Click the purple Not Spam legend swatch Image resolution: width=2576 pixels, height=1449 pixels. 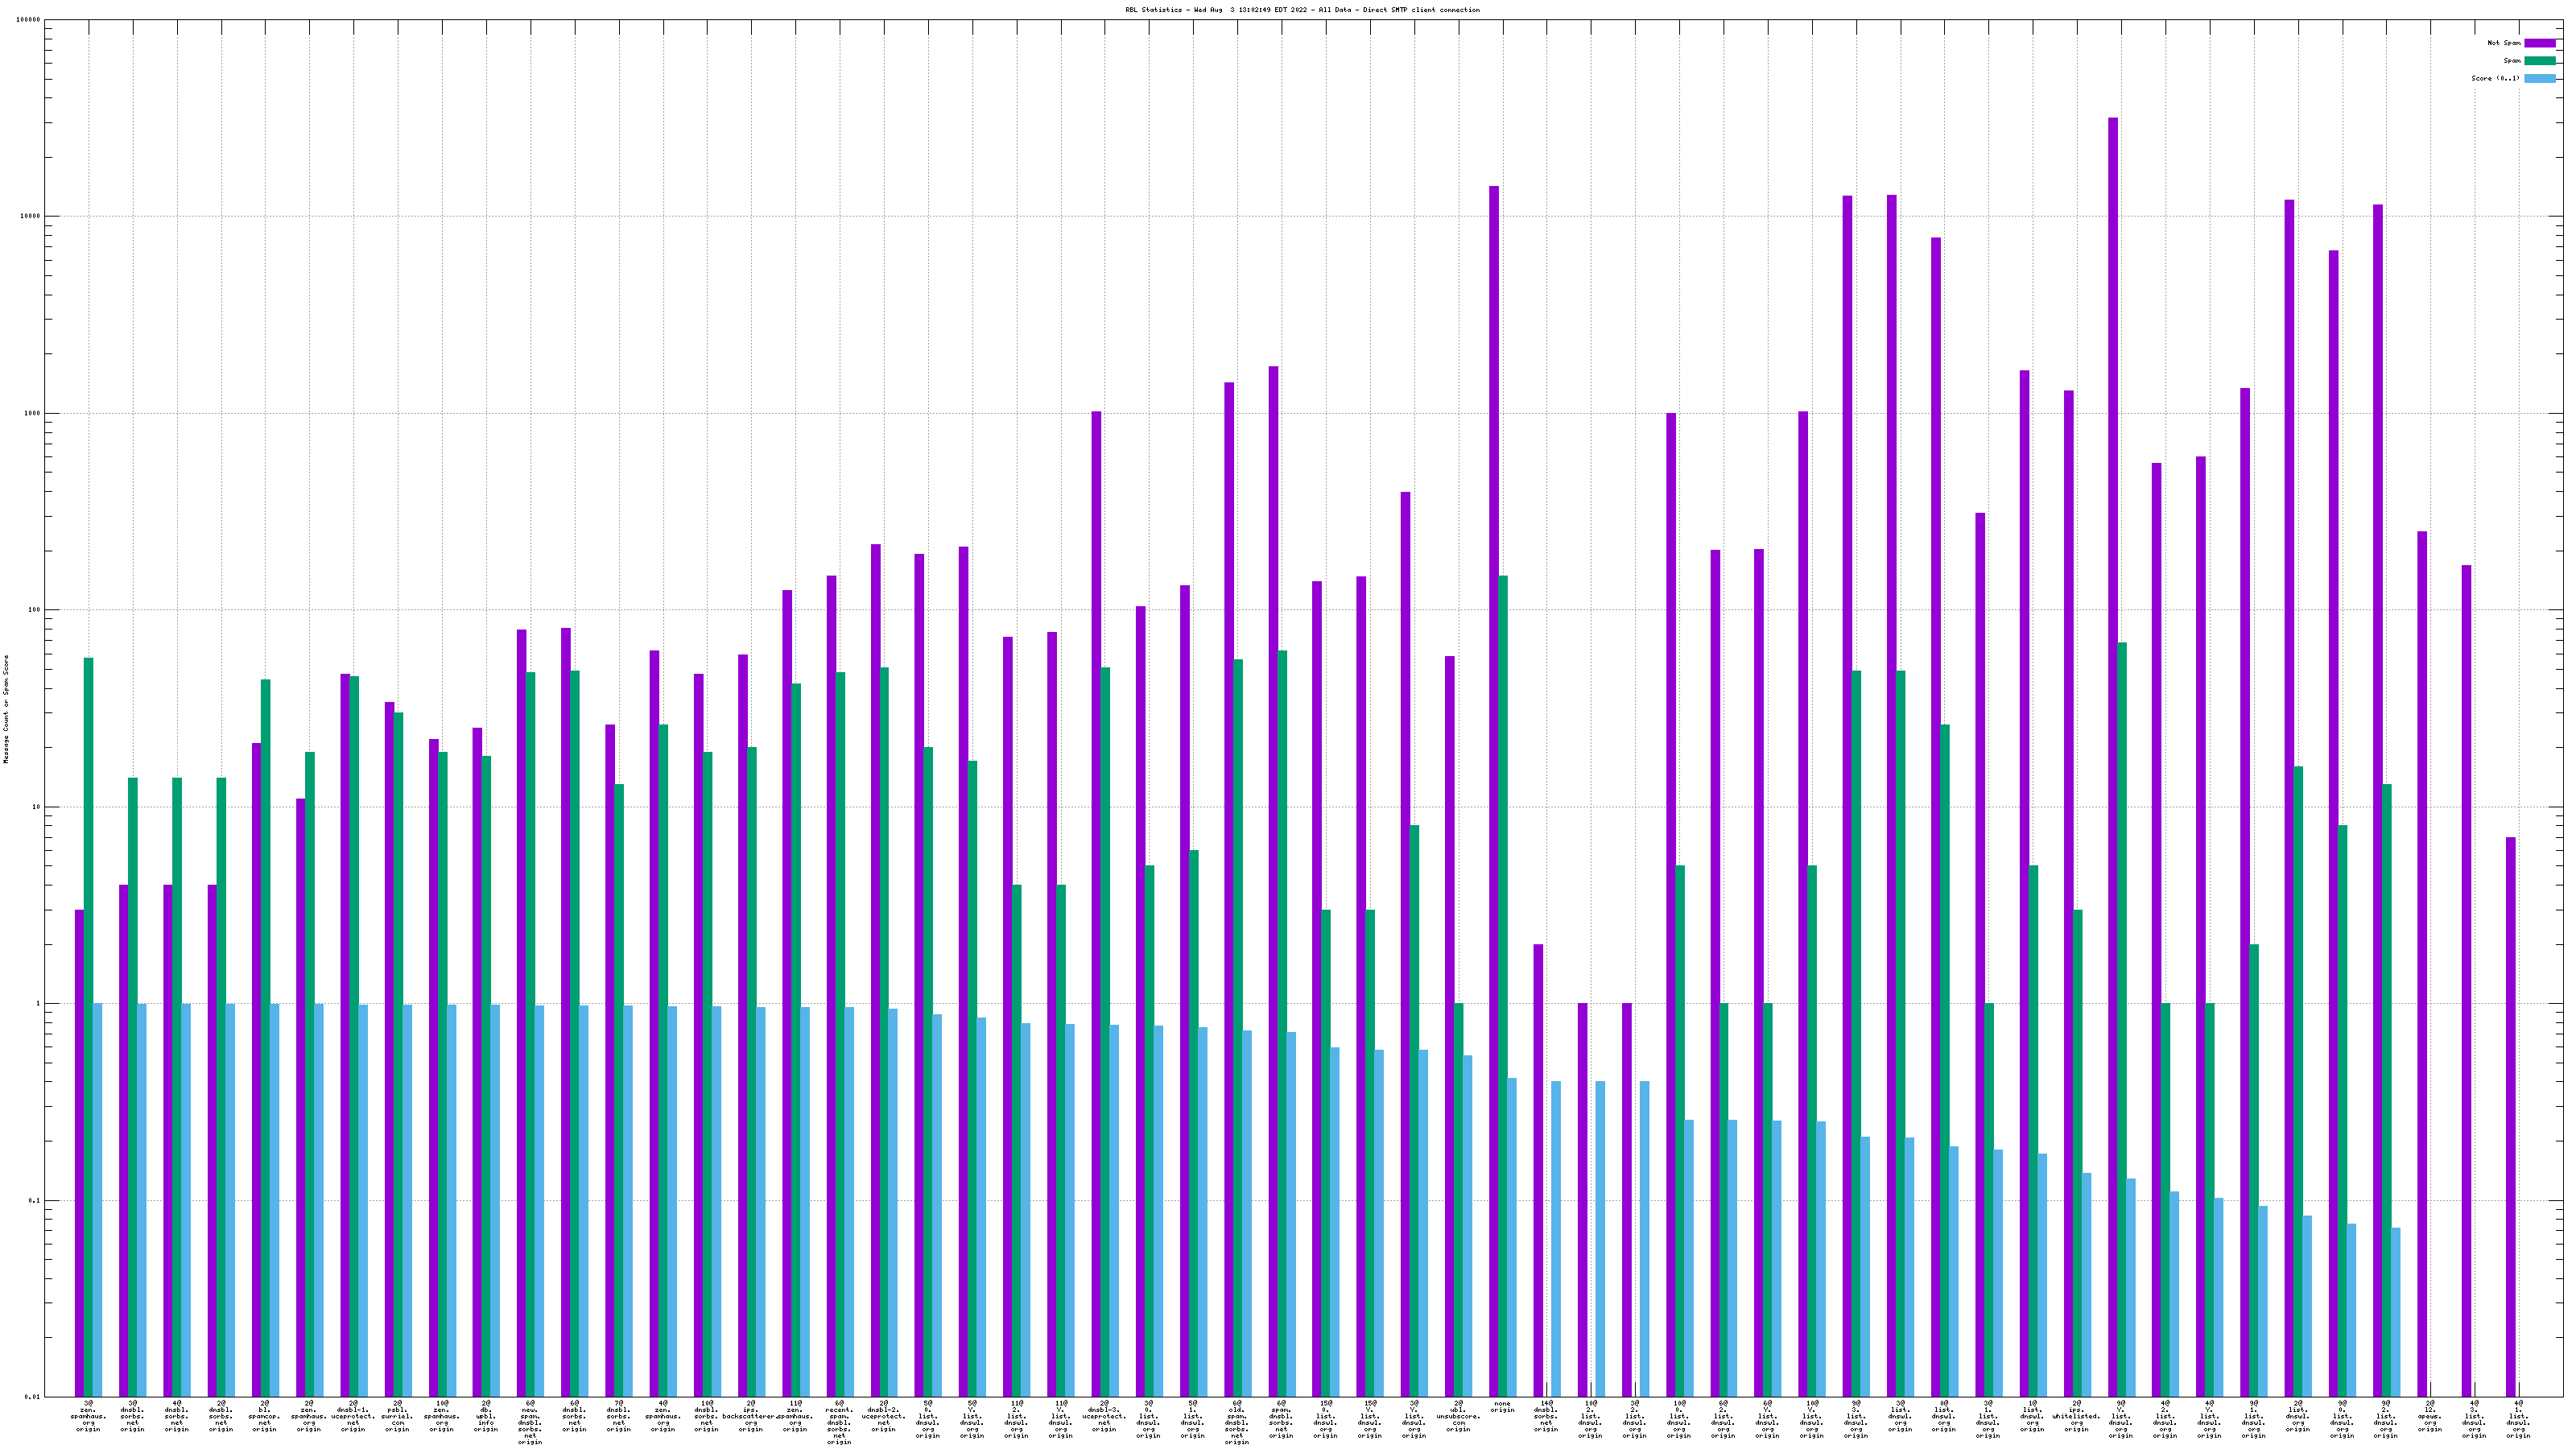(2540, 43)
